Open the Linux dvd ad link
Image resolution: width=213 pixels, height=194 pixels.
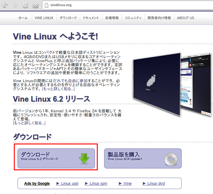pos(153,184)
